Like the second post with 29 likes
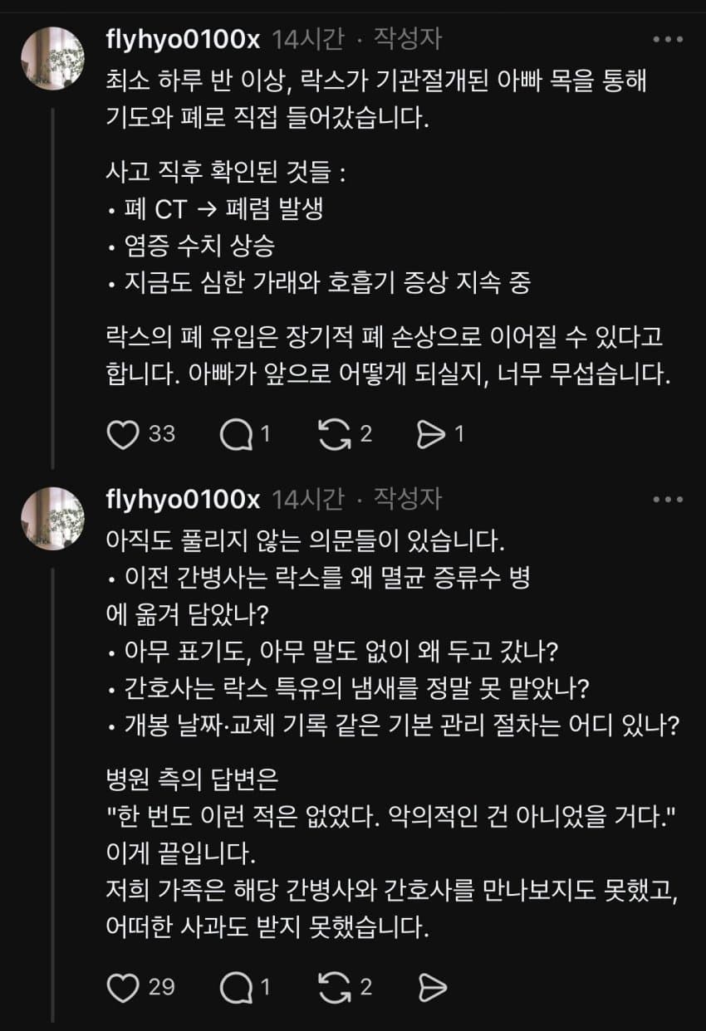 [x=123, y=986]
